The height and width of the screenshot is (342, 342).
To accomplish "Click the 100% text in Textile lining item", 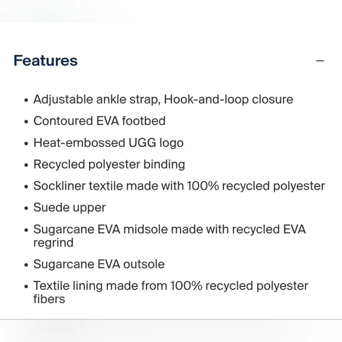I will pos(186,286).
